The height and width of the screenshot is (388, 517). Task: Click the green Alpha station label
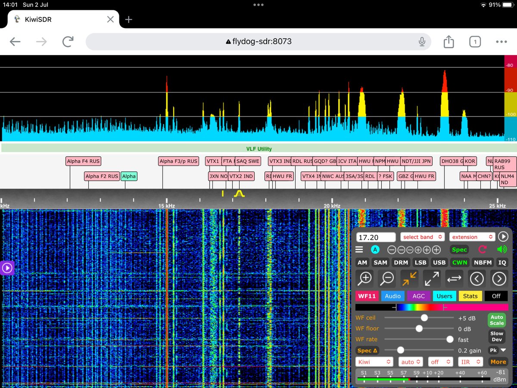tap(129, 176)
